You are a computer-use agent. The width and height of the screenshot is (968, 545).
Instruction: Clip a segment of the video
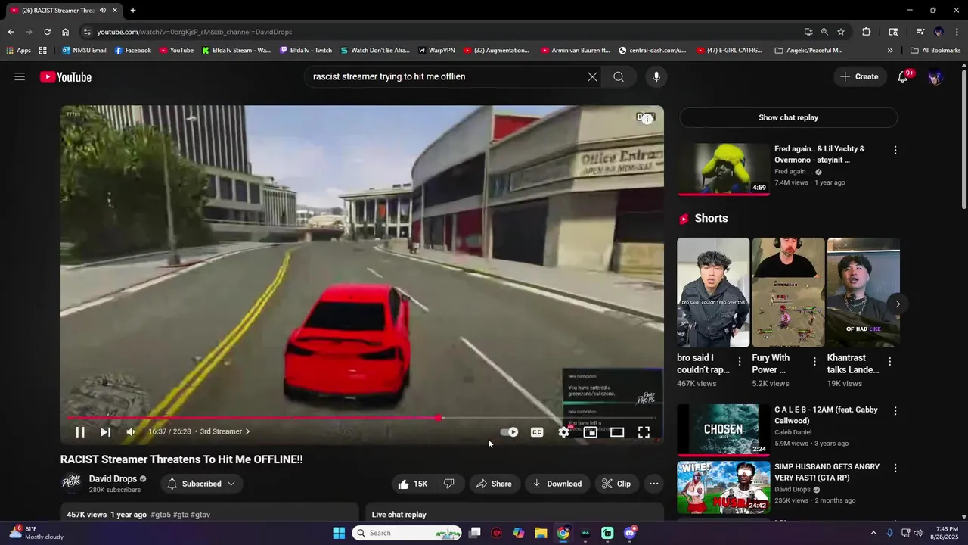(616, 484)
